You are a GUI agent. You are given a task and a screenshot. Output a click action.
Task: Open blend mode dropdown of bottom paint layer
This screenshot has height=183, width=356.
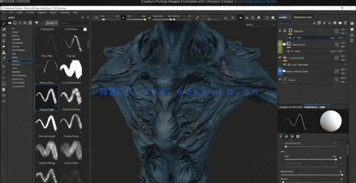[x=344, y=78]
